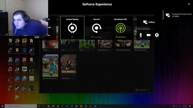Screen dimensions: 193x108
Task: Click the 'Screenshot has been saved to Gallery' notification
Action: [178, 15]
